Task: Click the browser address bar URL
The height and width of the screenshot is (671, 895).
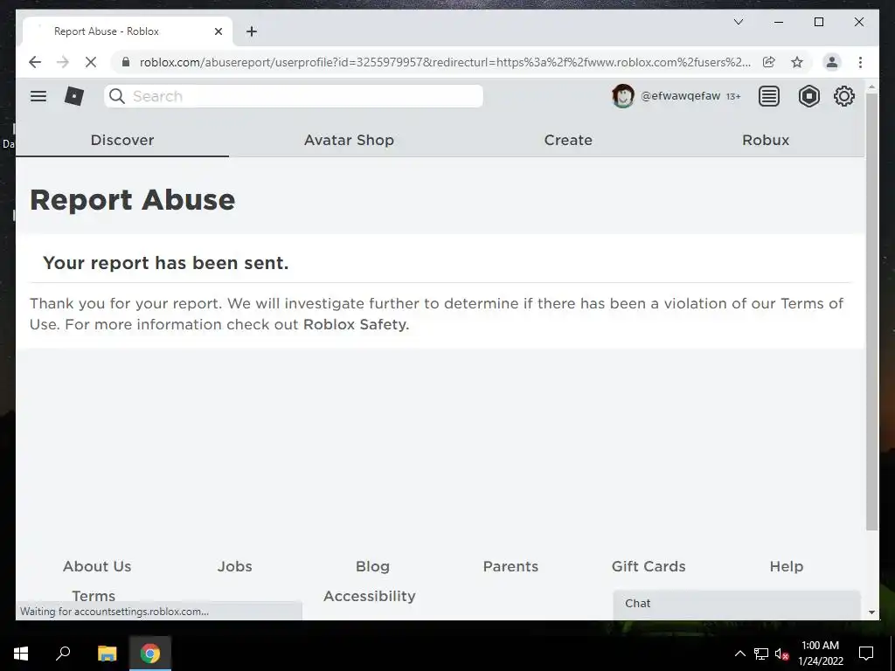Action: (445, 62)
